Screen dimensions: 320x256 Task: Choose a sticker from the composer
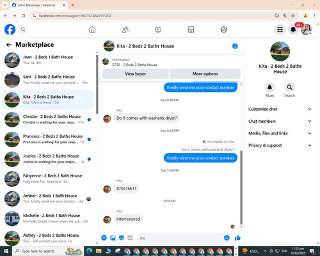tap(122, 237)
